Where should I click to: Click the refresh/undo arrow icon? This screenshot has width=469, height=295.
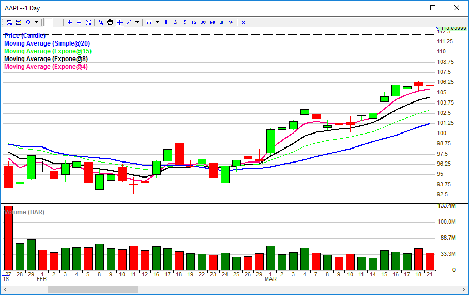pos(28,22)
